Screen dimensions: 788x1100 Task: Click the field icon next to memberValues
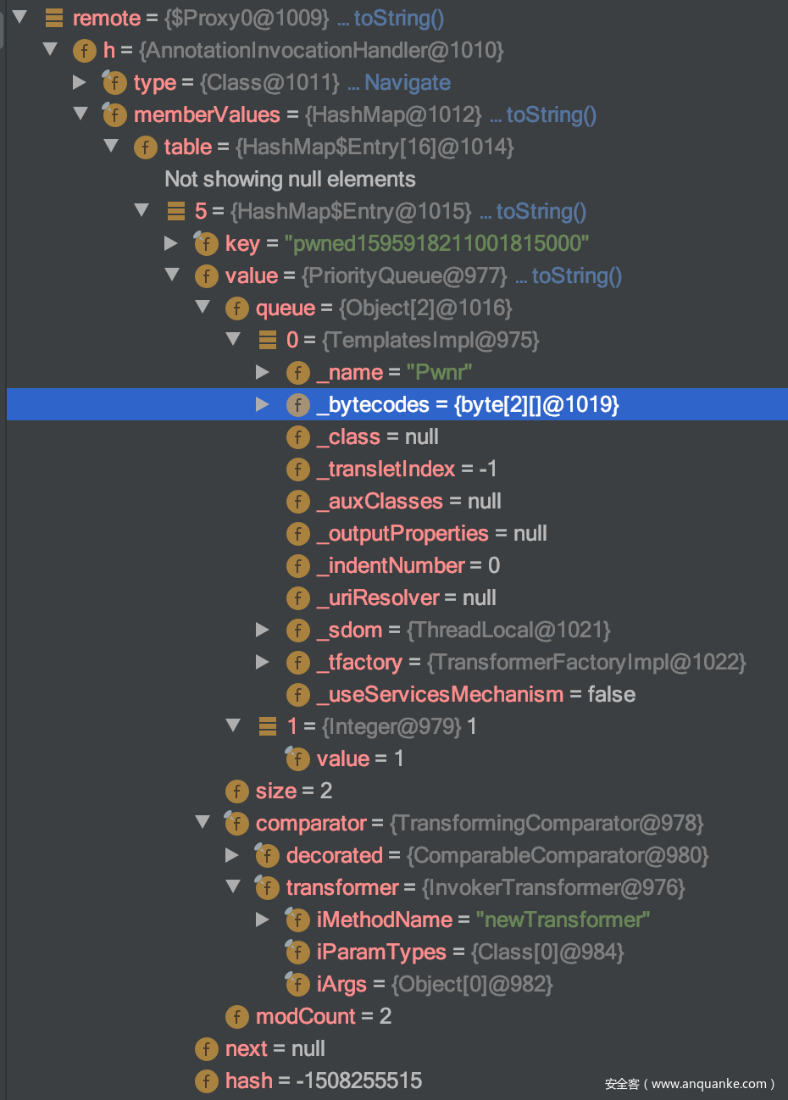tap(114, 114)
